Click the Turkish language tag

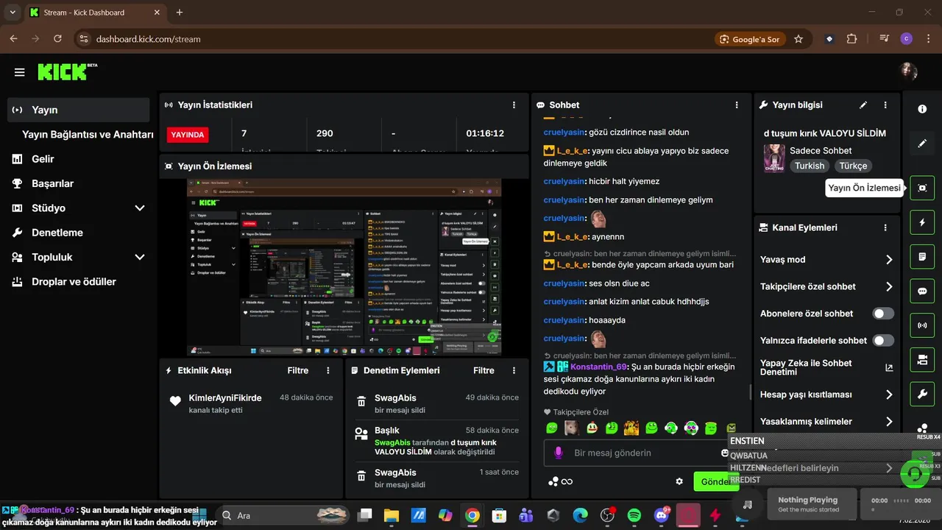[810, 166]
